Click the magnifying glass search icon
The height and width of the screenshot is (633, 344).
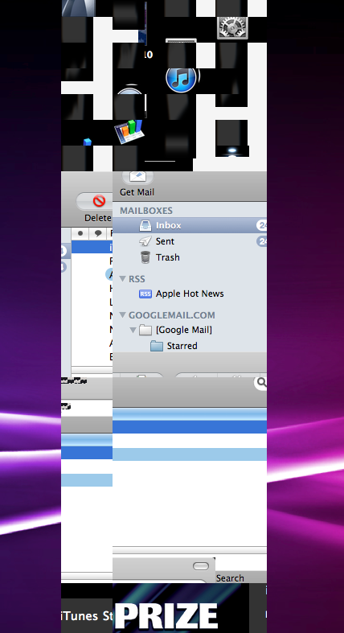(x=261, y=382)
